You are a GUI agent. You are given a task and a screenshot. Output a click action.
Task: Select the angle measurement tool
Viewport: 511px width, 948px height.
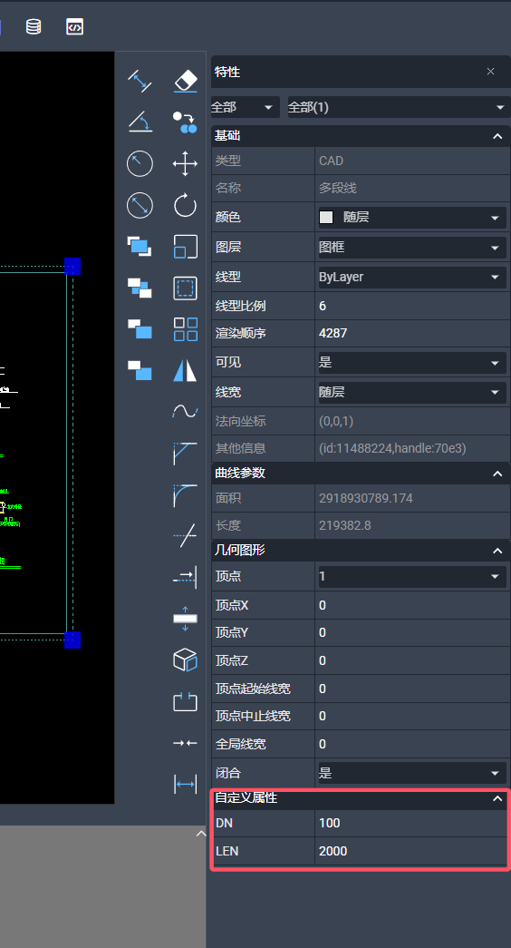140,122
